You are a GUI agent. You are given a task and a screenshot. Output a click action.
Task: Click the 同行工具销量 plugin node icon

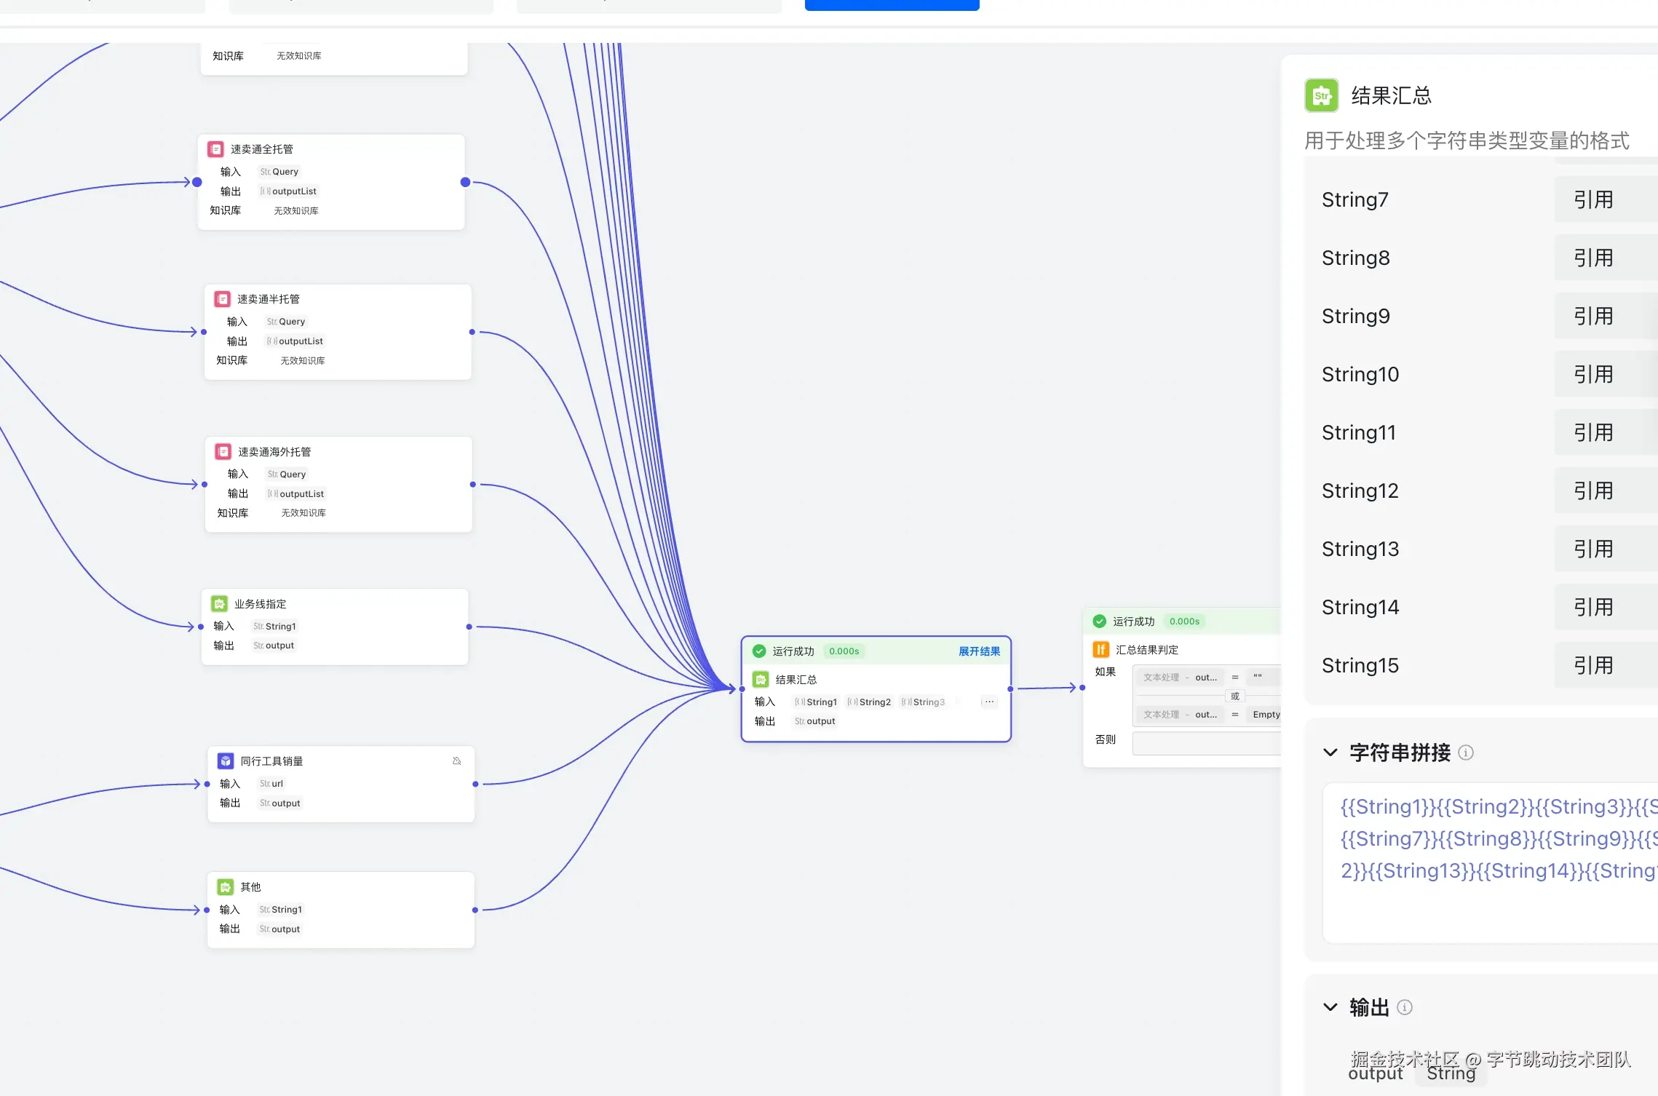(226, 761)
